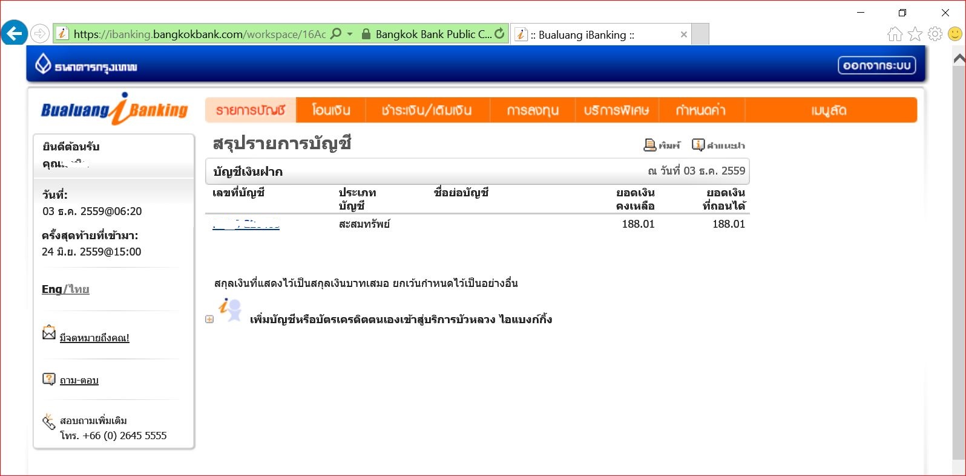Click the page scrollbar up arrow
Screen dimensions: 966x476
[959, 59]
